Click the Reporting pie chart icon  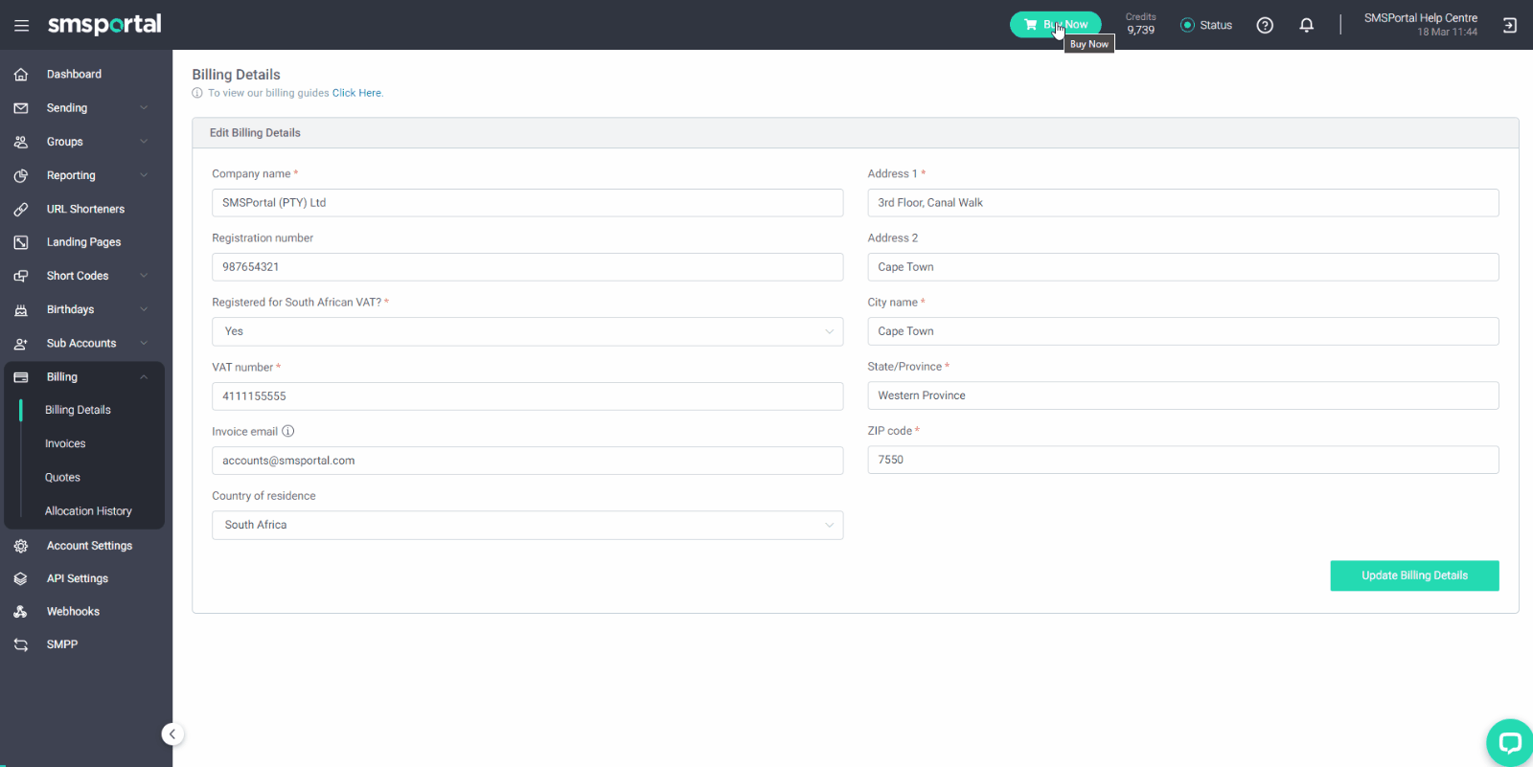pos(21,176)
